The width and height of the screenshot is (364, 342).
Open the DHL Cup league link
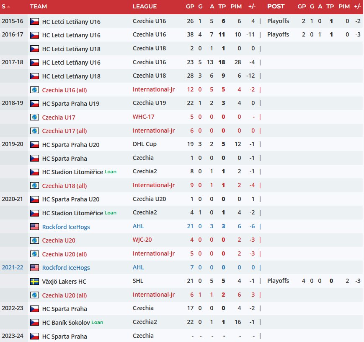point(145,144)
